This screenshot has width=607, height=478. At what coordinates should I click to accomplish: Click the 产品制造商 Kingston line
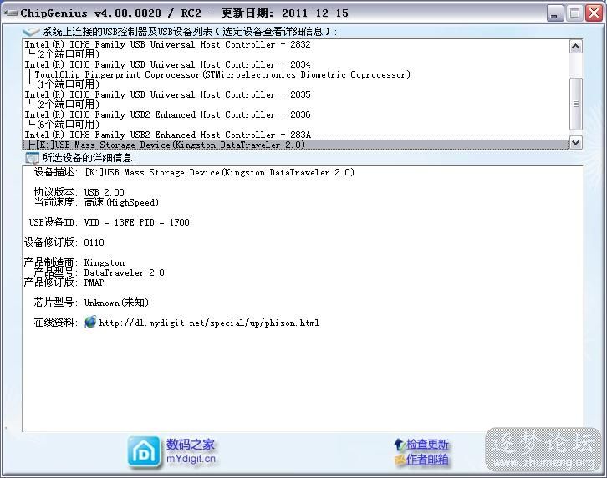(x=74, y=262)
